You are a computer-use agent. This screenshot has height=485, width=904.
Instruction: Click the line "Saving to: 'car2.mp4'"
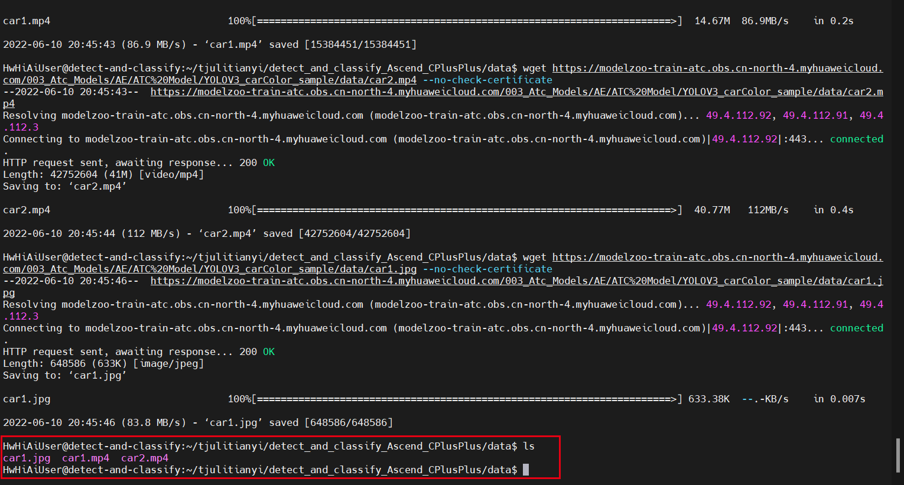click(65, 186)
